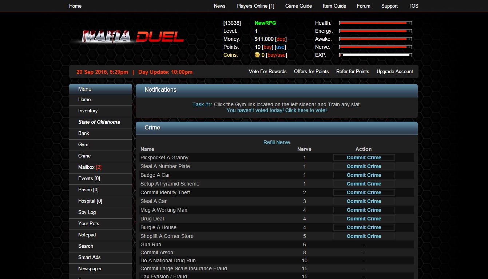Commit crime for Shoplift A Corner Store
This screenshot has width=488, height=279.
pyautogui.click(x=364, y=236)
